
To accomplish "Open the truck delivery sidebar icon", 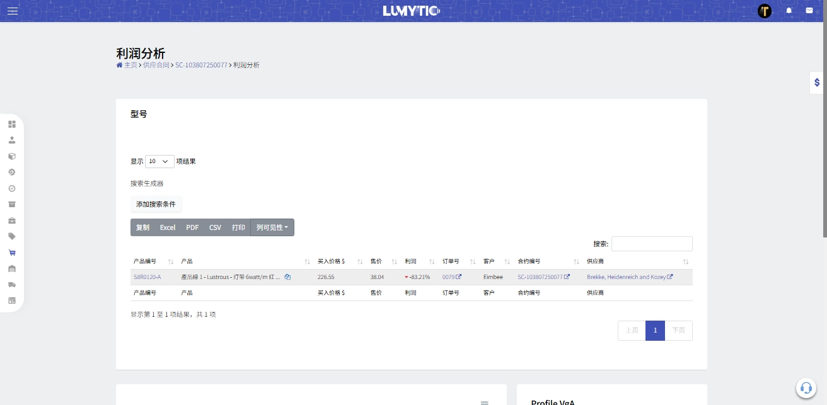I will tap(12, 285).
